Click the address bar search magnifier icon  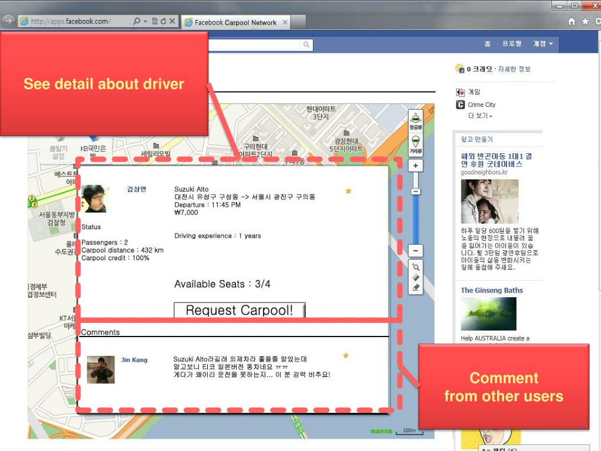[136, 21]
